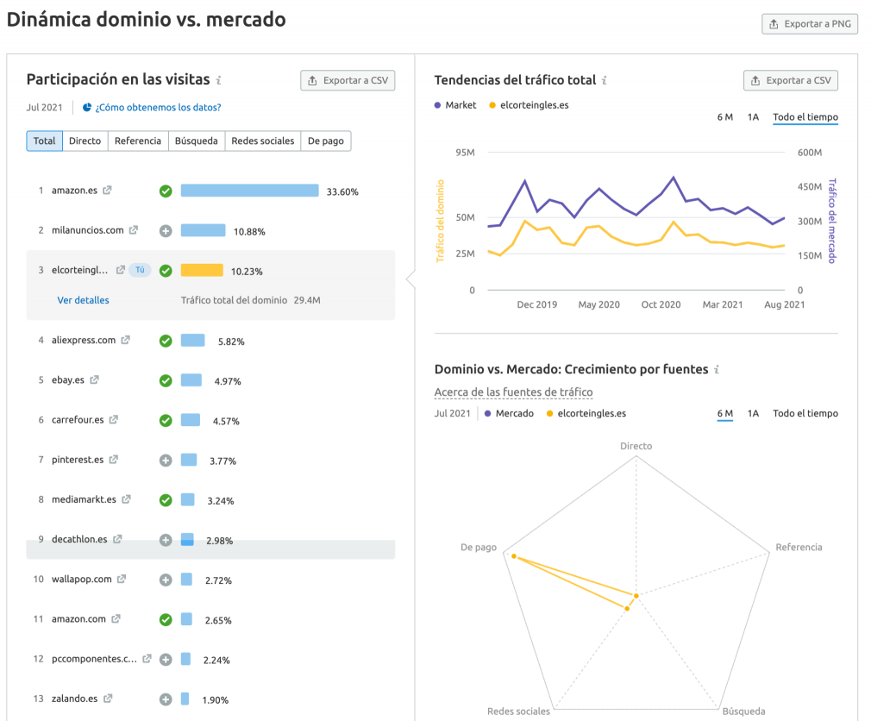The image size is (871, 721).
Task: Toggle elcorteingles green checkmark
Action: [x=166, y=271]
